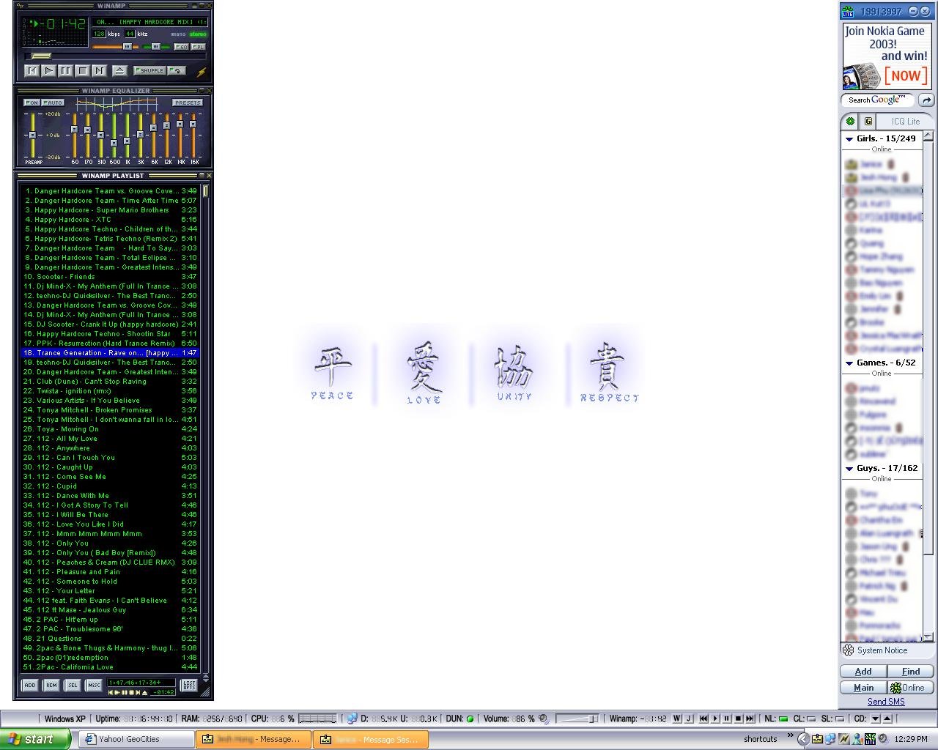The height and width of the screenshot is (750, 938).
Task: Click the equalizer PREAMP slider
Action: coord(32,135)
